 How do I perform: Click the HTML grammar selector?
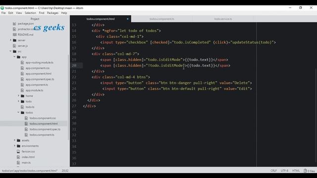tap(296, 171)
